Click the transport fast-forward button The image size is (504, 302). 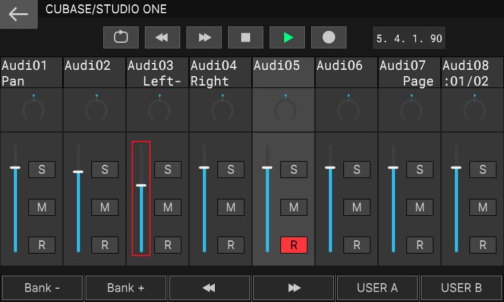(x=204, y=37)
